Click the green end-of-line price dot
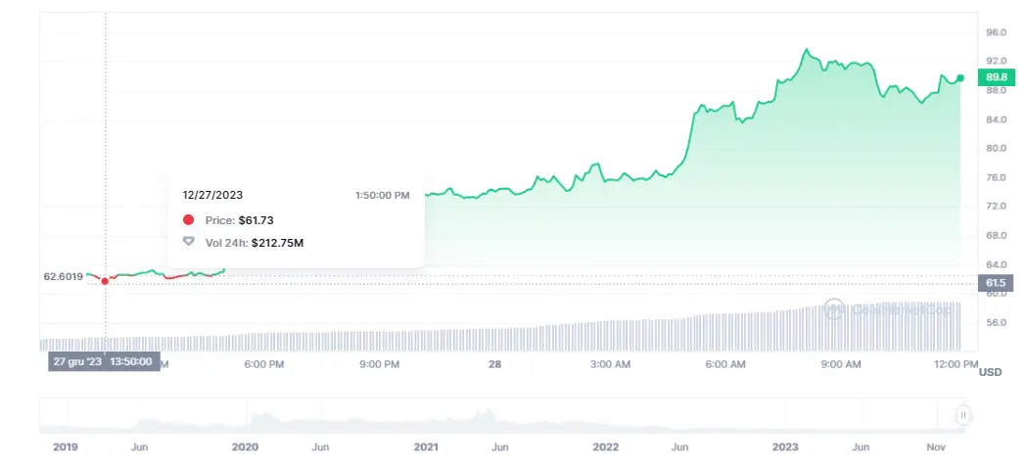Screen dimensions: 1027x469 (x=961, y=77)
